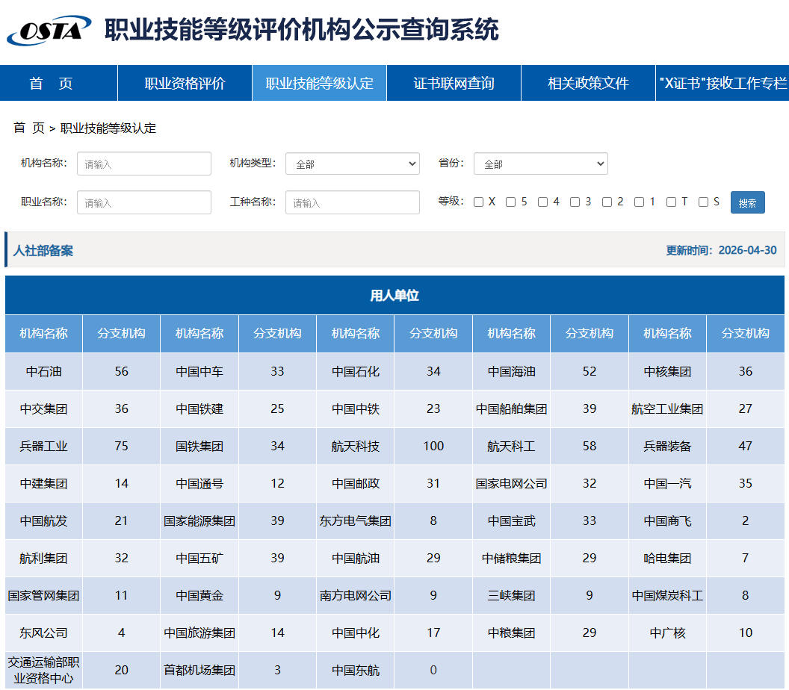Viewport: 789px width, 690px height.
Task: Go to the 相关政策文件 tab
Action: coord(588,83)
